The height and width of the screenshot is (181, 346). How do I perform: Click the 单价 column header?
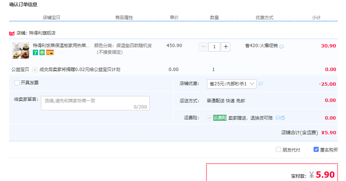pyautogui.click(x=174, y=18)
